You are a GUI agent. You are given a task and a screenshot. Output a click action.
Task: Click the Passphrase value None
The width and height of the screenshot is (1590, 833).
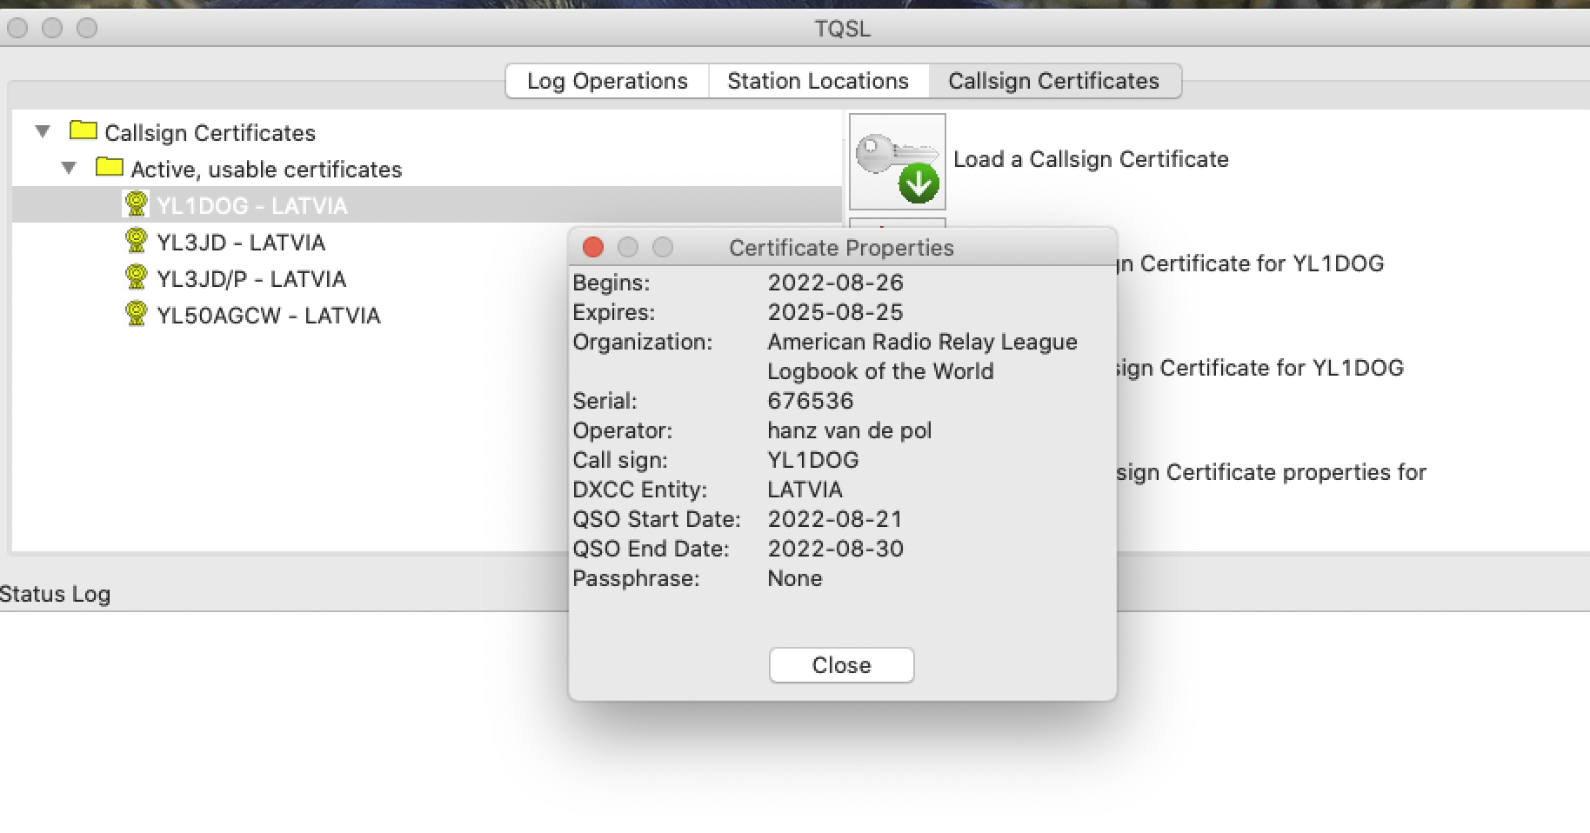pyautogui.click(x=795, y=578)
